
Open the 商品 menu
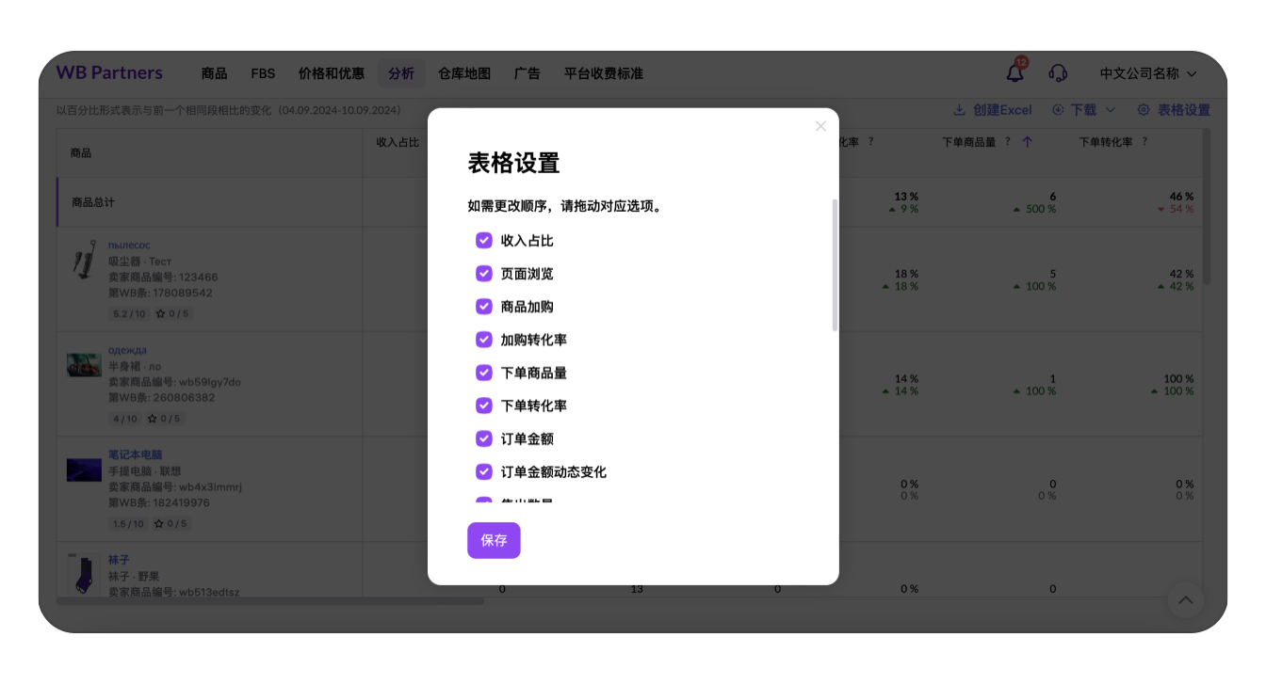pos(214,73)
